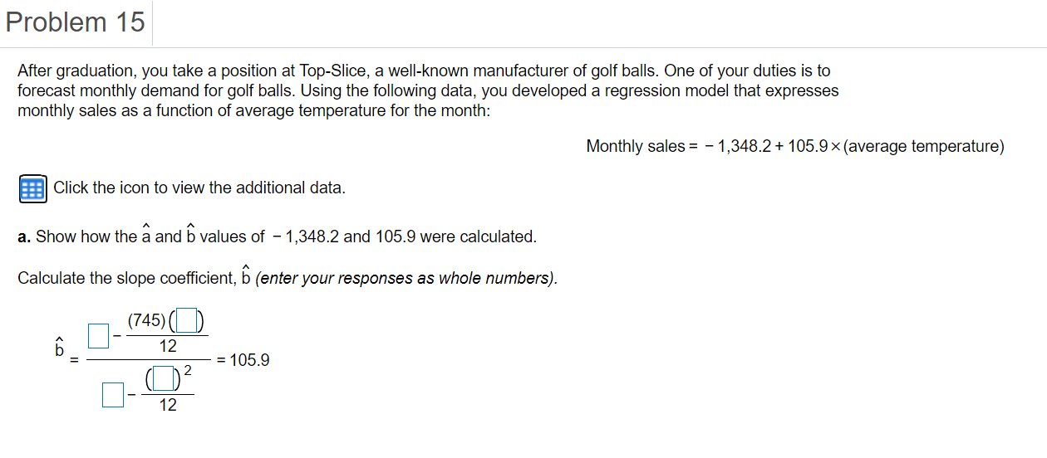Click the 12 beneath the squared term

coord(168,406)
